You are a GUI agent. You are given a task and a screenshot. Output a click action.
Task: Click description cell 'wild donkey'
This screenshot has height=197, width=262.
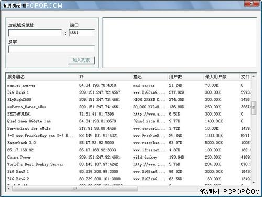145,157
